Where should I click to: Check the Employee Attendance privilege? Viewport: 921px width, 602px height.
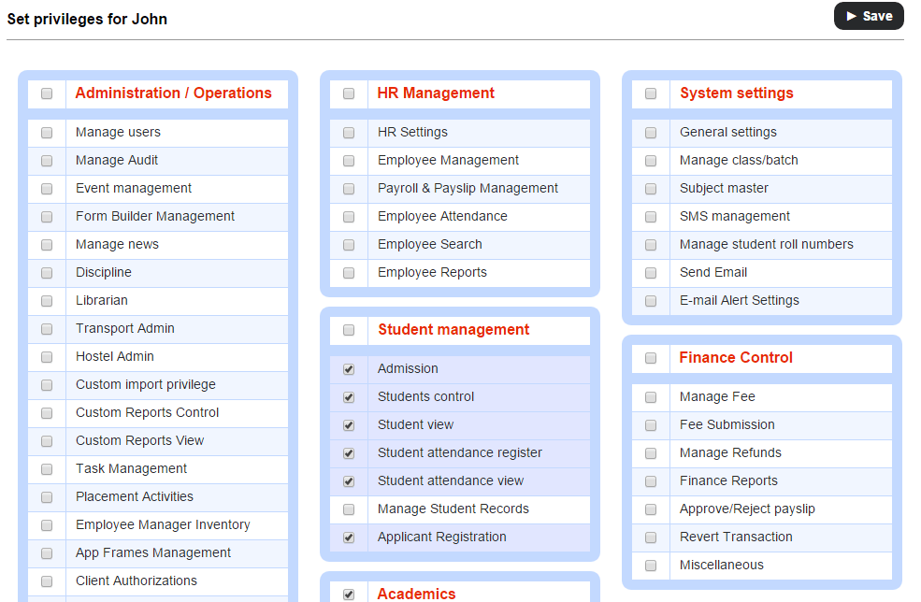point(349,217)
